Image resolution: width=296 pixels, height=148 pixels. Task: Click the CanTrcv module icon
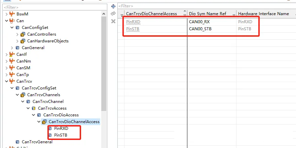tap(12, 81)
